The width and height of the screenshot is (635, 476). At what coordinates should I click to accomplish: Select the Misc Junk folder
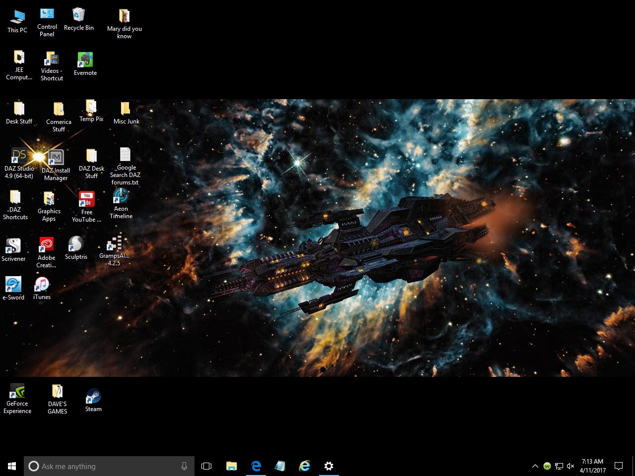[x=126, y=113]
